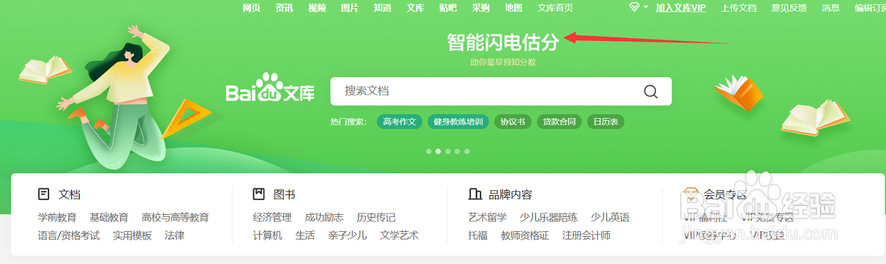Open 高校与高等教育 category
This screenshot has width=886, height=264.
(x=175, y=218)
